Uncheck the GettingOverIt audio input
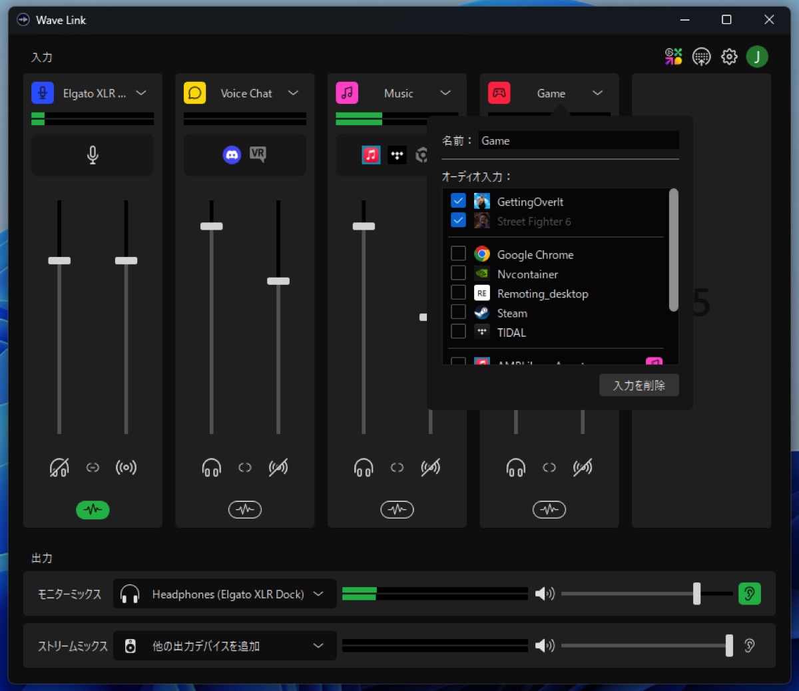 tap(458, 201)
